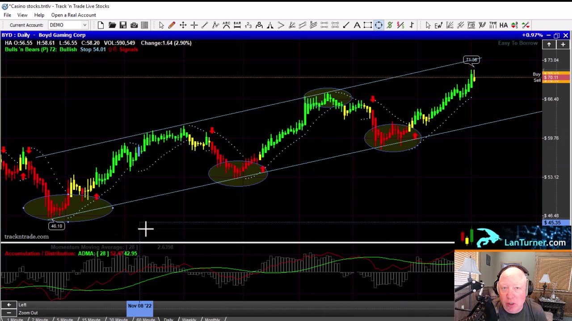This screenshot has width=572, height=321.
Task: Select the red dollar ratio tool
Action: (400, 25)
